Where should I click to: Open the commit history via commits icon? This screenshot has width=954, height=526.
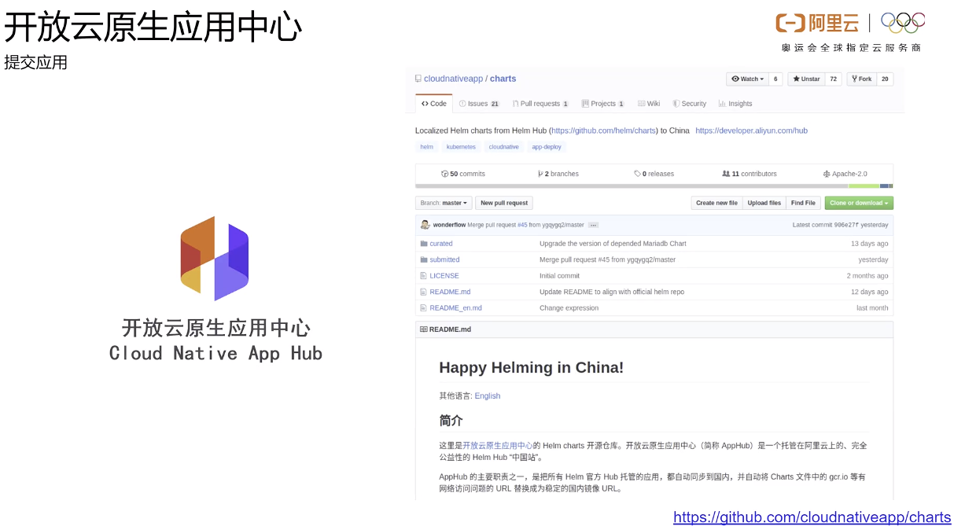coord(444,174)
